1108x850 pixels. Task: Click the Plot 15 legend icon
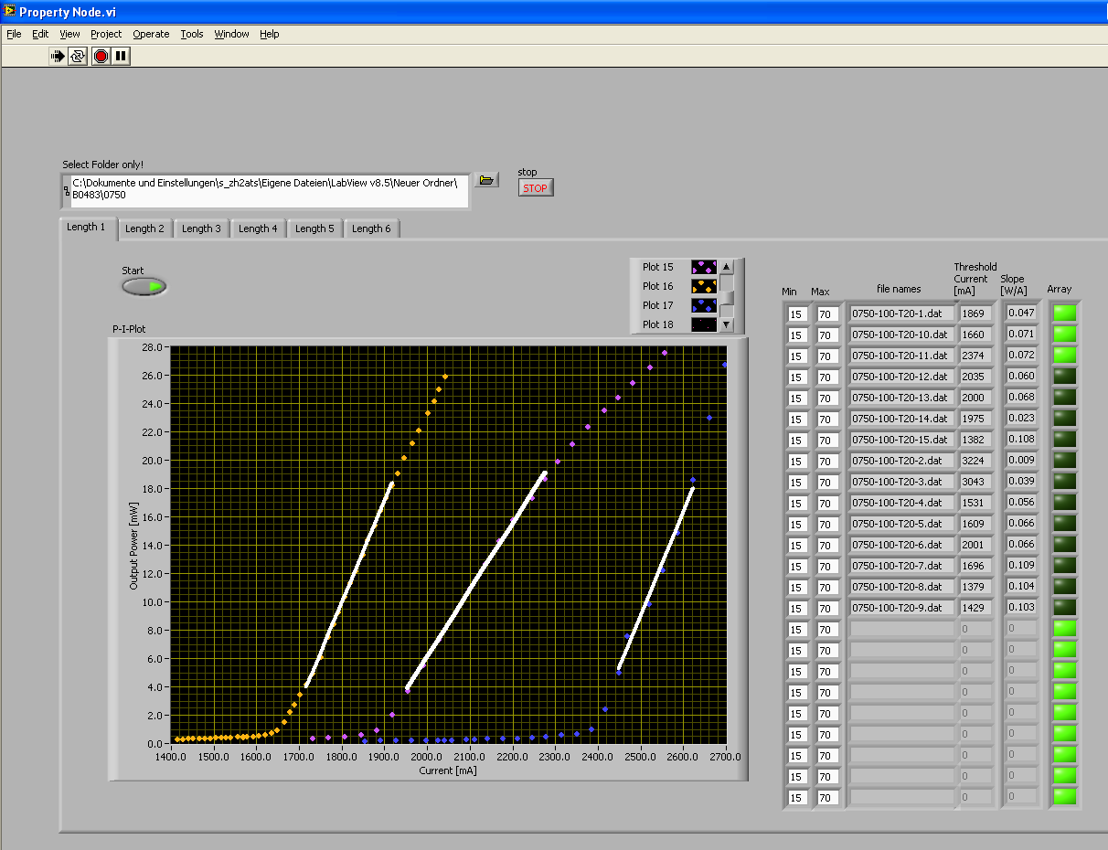coord(703,267)
